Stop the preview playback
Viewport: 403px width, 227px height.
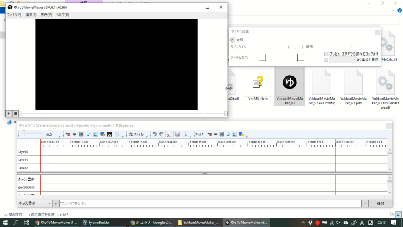coord(15,113)
